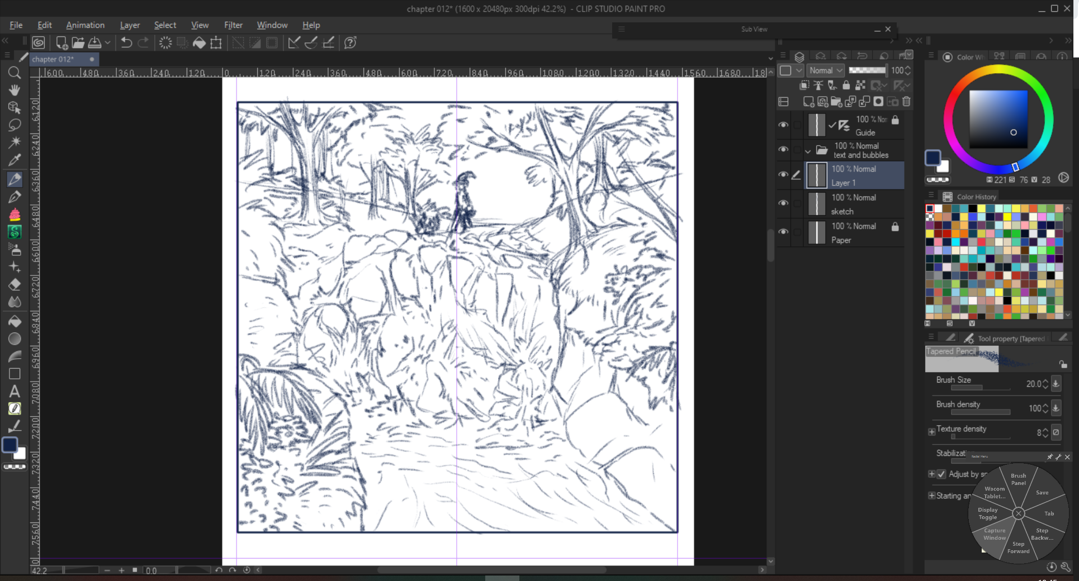Pick the Text tool
This screenshot has width=1079, height=581.
pyautogui.click(x=15, y=391)
